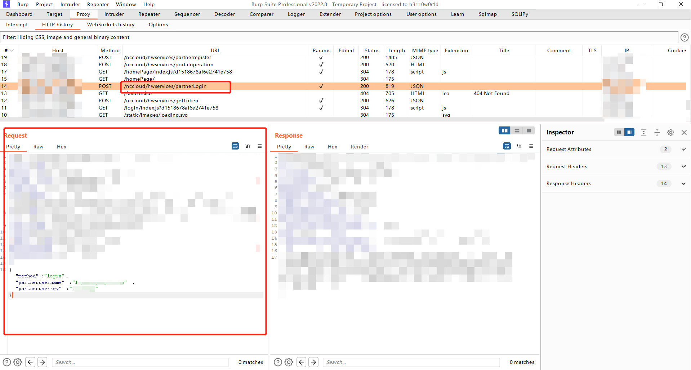The height and width of the screenshot is (370, 691).
Task: Switch to the Comparer tab
Action: pos(262,14)
